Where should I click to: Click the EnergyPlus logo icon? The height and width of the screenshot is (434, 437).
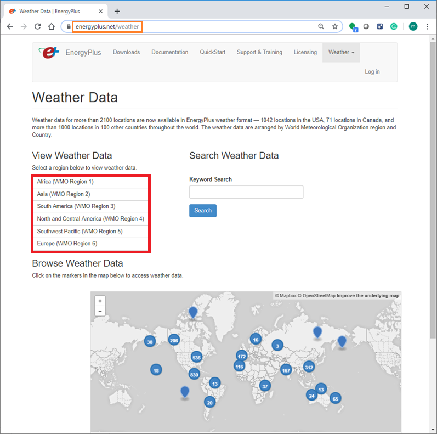[49, 52]
